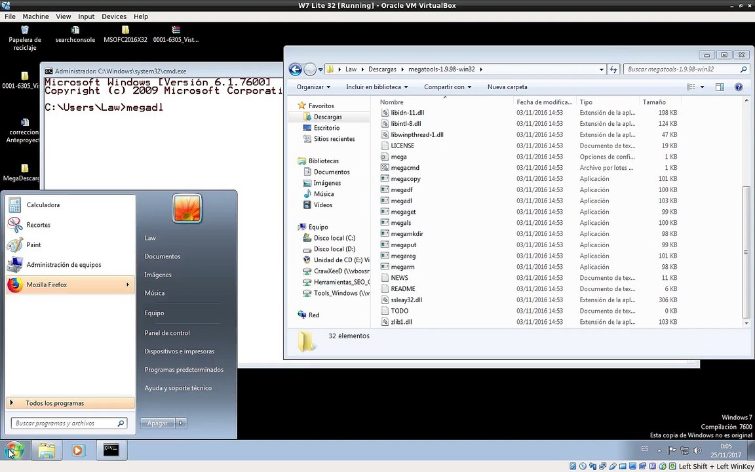Select the megacmd batch file
755x472 pixels.
[x=405, y=168]
